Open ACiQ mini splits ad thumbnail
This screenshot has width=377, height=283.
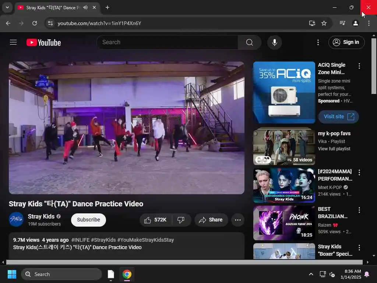coord(284,92)
